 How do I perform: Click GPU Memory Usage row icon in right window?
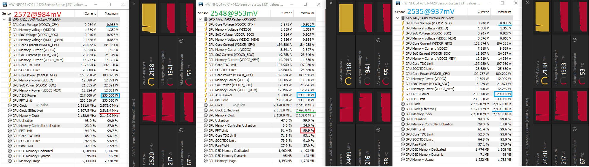pos(403,160)
